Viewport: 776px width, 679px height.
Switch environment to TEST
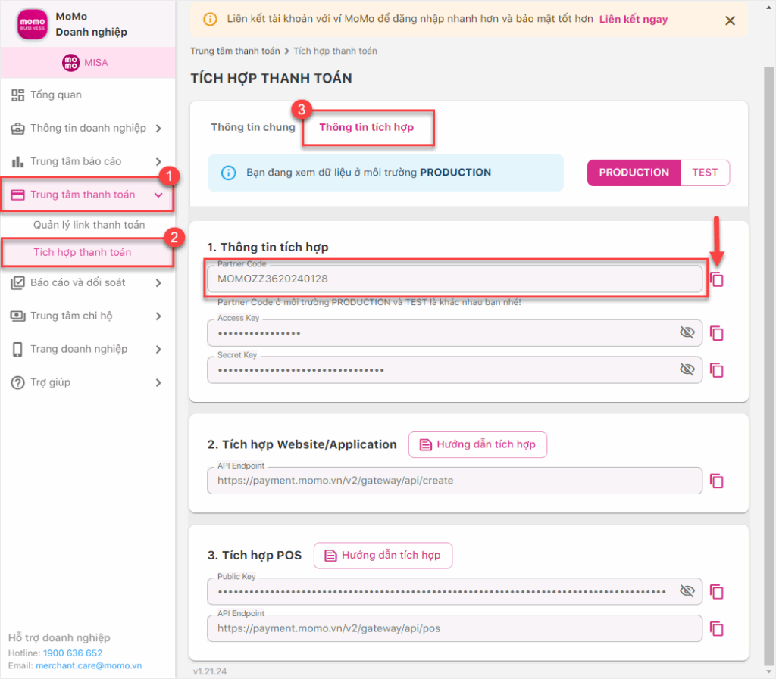coord(705,173)
